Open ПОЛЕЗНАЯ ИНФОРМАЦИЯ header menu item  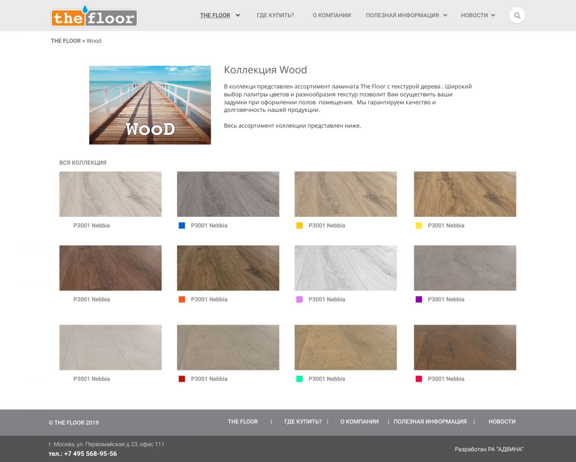click(402, 15)
